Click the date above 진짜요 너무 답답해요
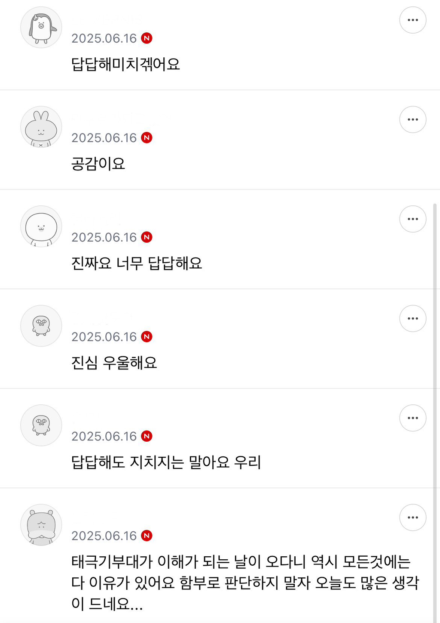 tap(104, 237)
